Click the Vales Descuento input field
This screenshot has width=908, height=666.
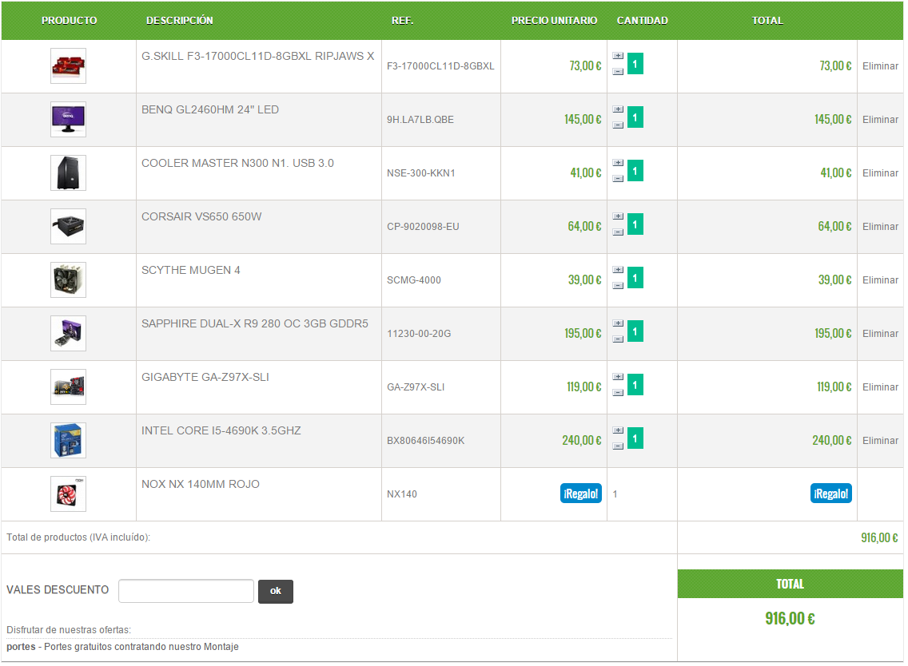click(186, 591)
